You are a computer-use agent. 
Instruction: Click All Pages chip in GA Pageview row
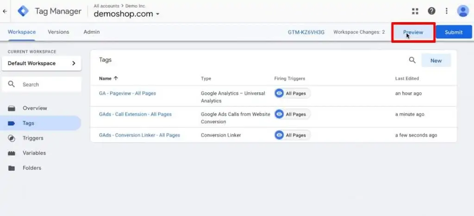(293, 93)
